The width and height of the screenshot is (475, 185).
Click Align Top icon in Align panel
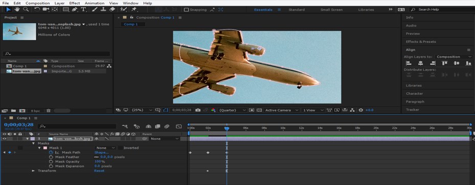pyautogui.click(x=444, y=63)
